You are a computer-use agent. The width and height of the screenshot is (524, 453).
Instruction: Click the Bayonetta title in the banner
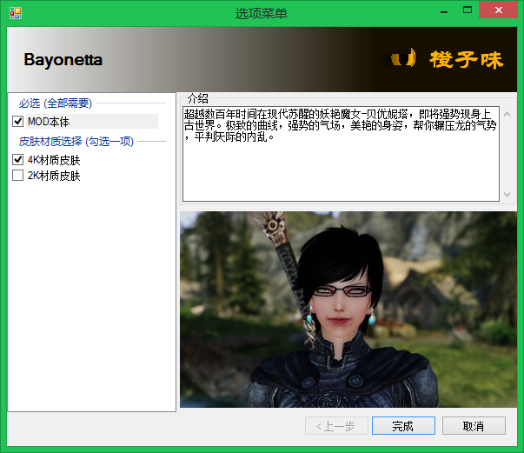coord(63,60)
